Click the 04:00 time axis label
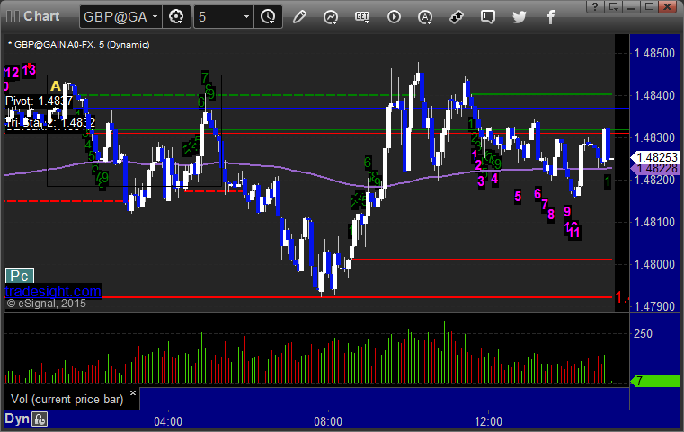The height and width of the screenshot is (432, 684). click(168, 421)
